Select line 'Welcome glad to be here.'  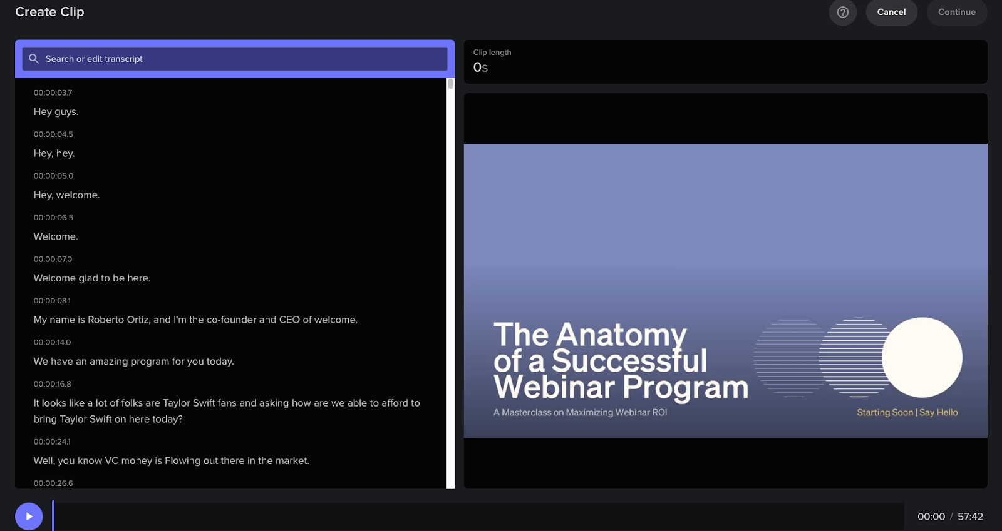pyautogui.click(x=92, y=278)
